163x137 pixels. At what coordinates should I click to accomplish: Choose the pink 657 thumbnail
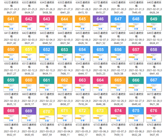pos(136,54)
